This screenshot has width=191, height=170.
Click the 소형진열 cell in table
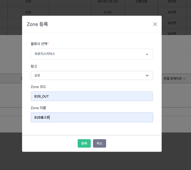[141, 1]
